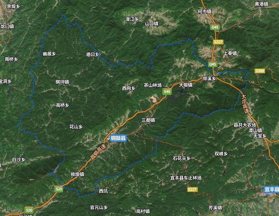Click the 宜丰县车上林场 label

(x=186, y=178)
